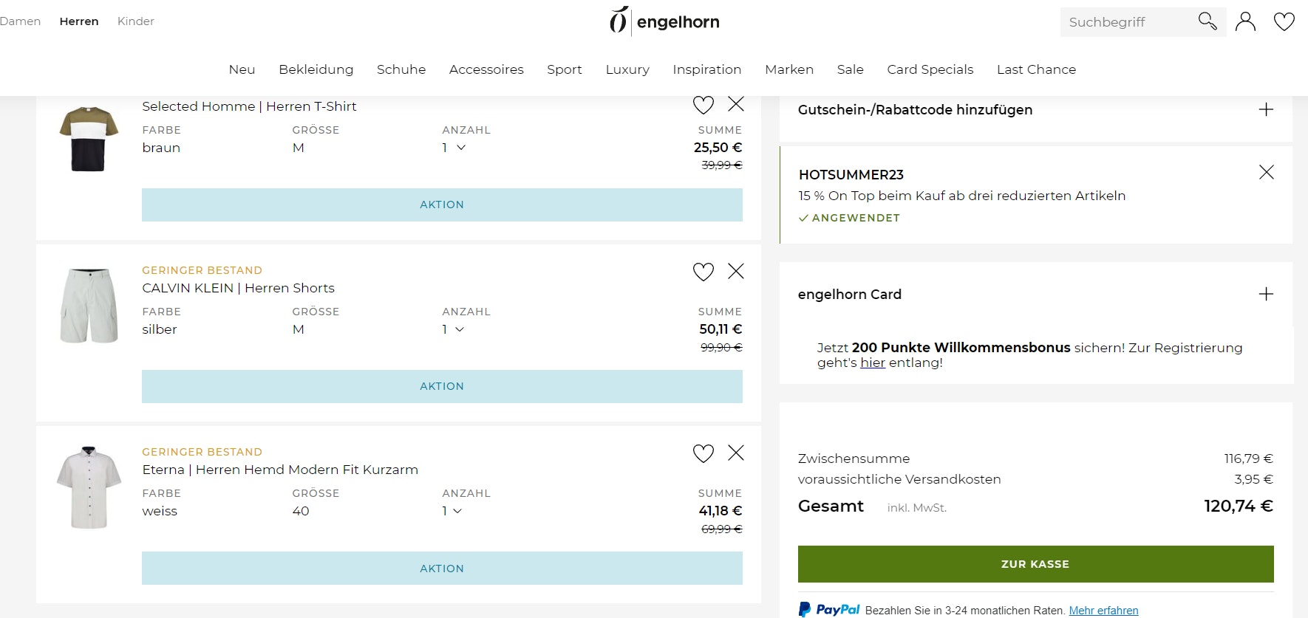Open the wishlist heart in header
The width and height of the screenshot is (1308, 618).
[1284, 22]
